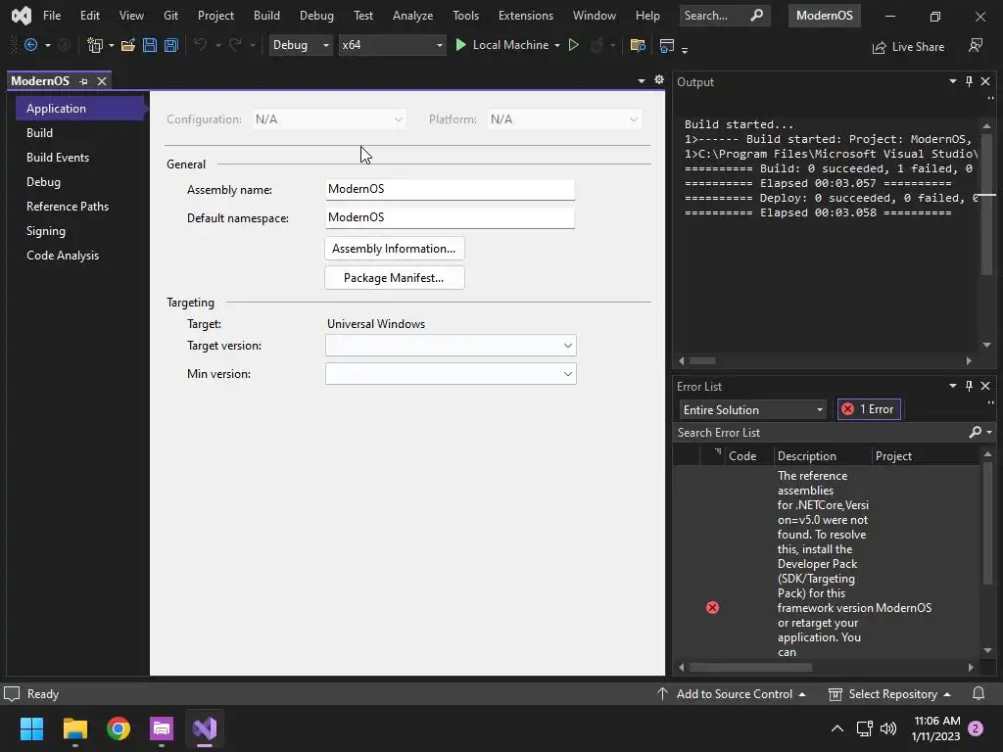Open the document tabs list dropdown arrow
This screenshot has height=752, width=1003.
click(642, 80)
